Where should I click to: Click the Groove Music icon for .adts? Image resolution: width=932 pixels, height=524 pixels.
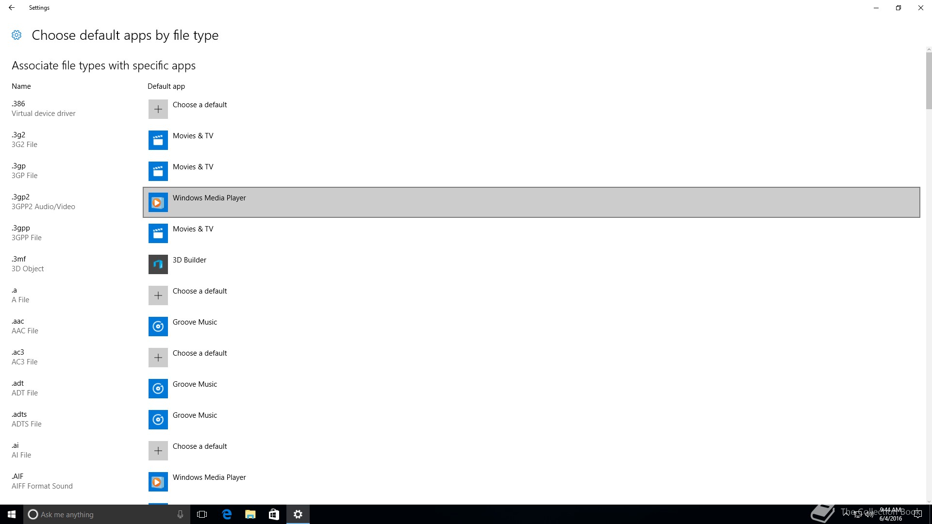158,420
